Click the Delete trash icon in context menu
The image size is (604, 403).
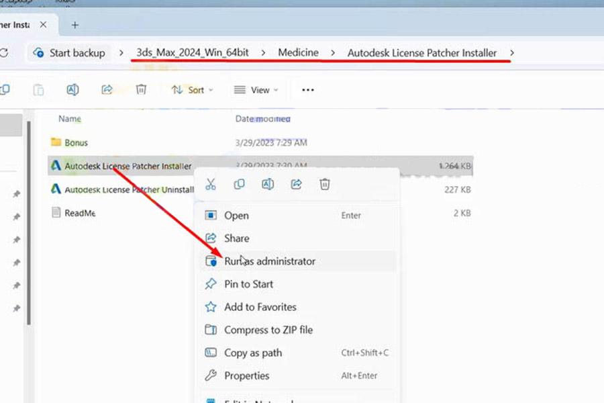(325, 185)
